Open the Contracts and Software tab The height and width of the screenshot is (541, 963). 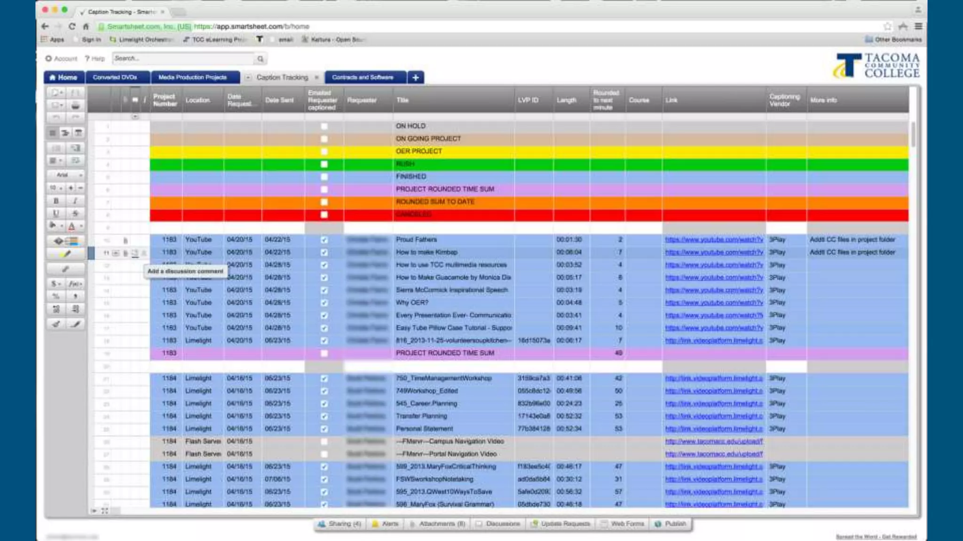click(x=363, y=77)
